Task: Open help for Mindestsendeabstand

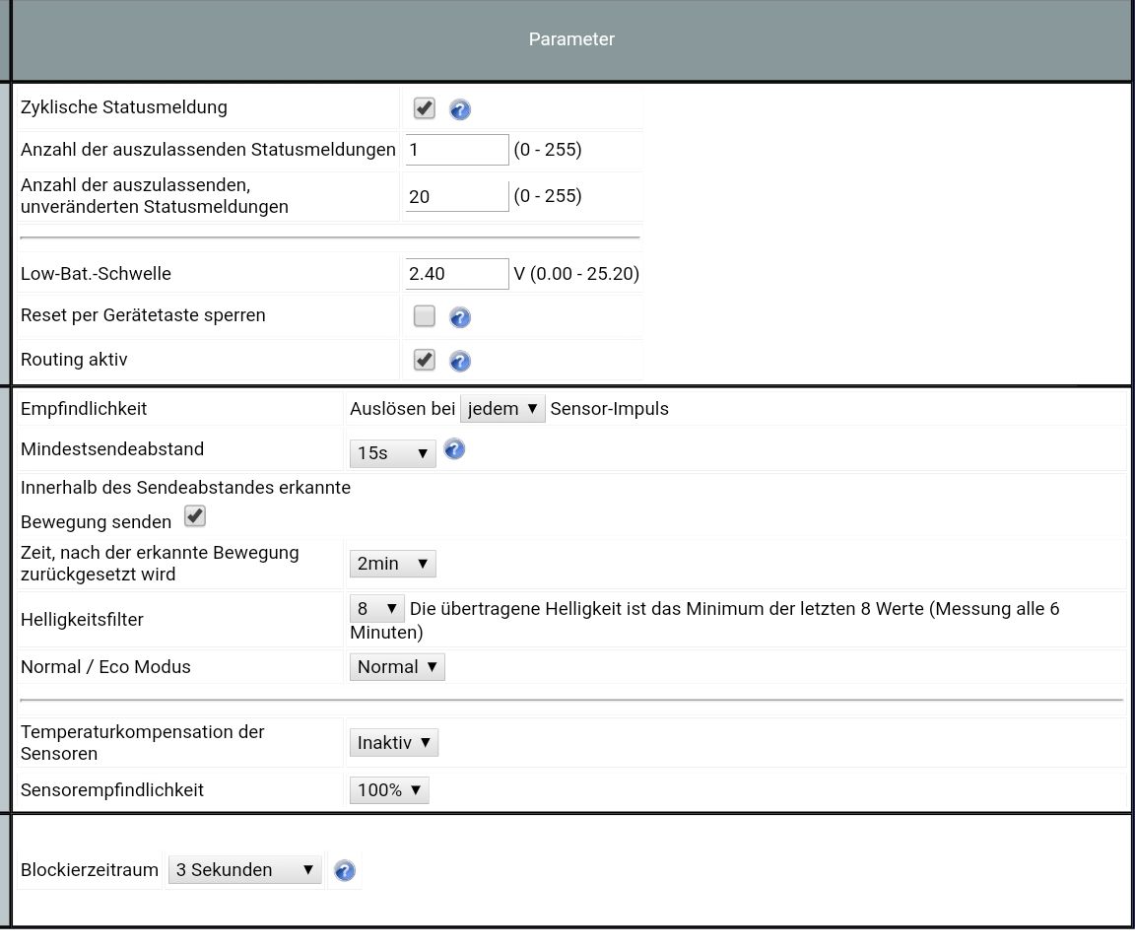Action: [454, 448]
